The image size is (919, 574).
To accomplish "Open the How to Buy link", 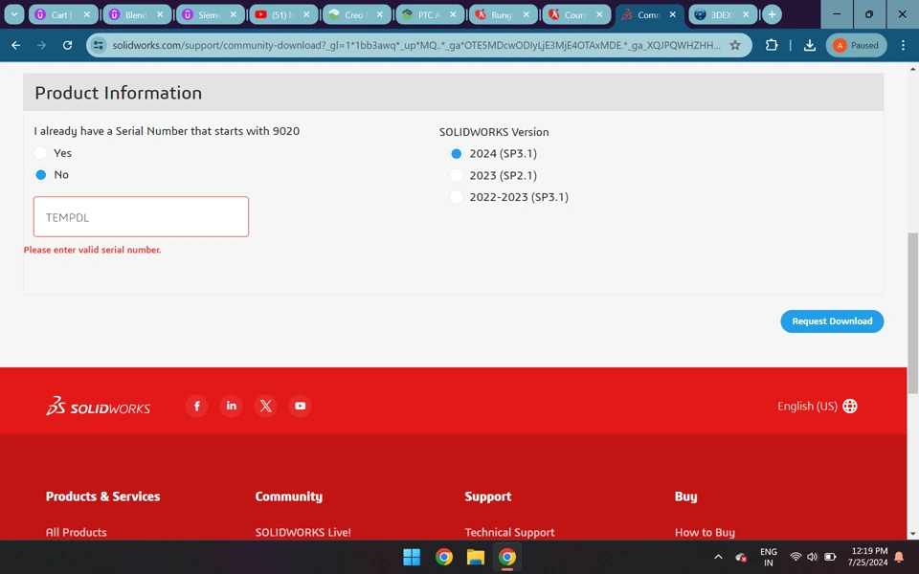I will point(705,532).
